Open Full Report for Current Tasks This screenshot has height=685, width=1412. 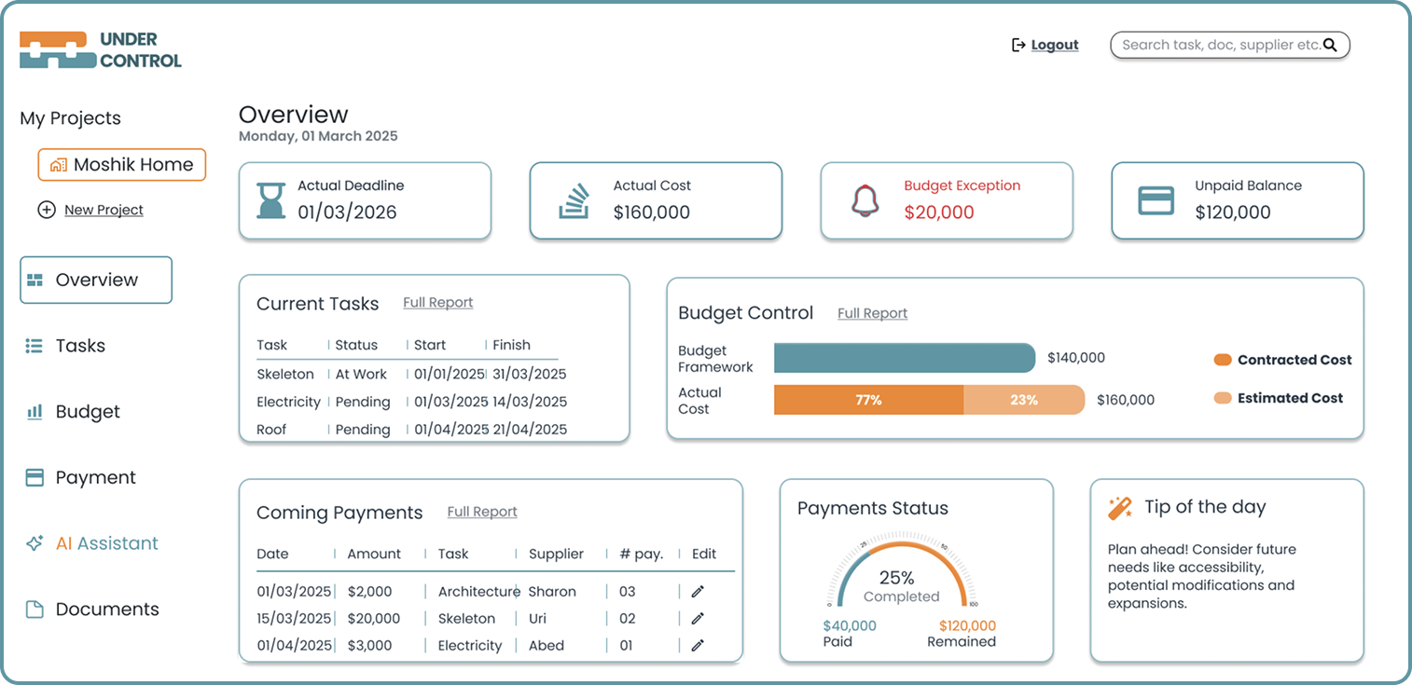point(437,303)
